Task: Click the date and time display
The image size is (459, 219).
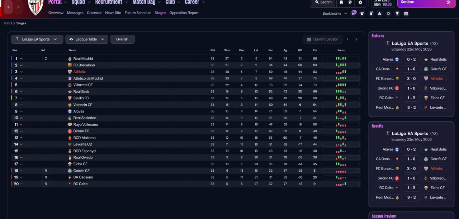Action: tap(383, 3)
